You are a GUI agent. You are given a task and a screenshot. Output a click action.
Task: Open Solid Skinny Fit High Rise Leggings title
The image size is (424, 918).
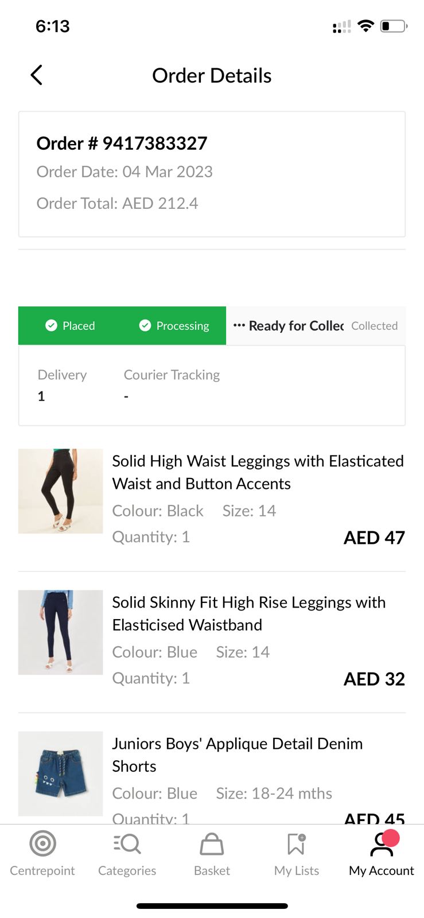point(248,613)
